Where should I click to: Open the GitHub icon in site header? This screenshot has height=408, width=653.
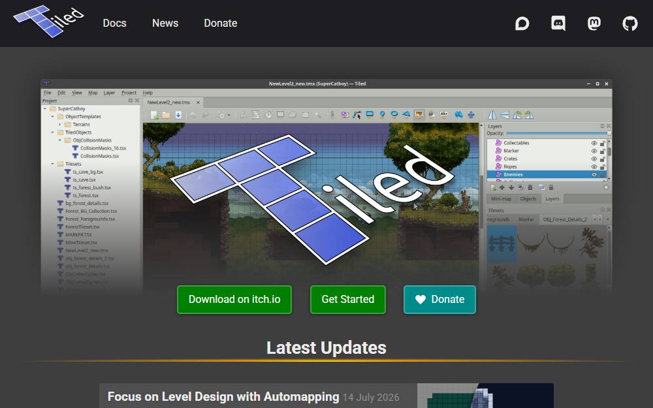coord(629,24)
